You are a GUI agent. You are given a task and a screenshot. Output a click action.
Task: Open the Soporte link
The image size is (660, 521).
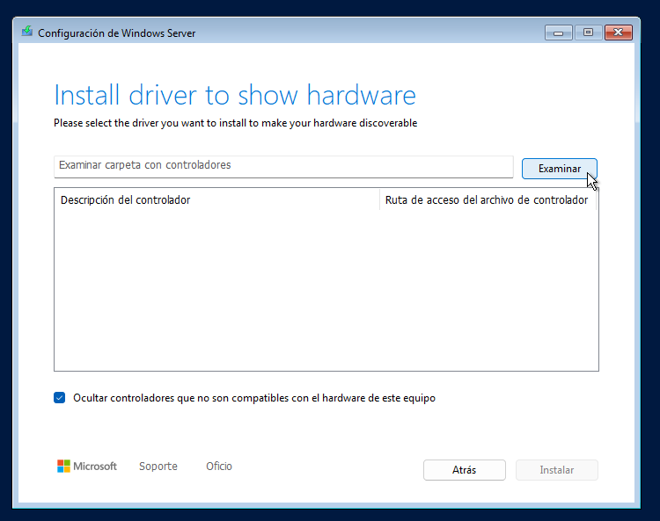click(158, 467)
